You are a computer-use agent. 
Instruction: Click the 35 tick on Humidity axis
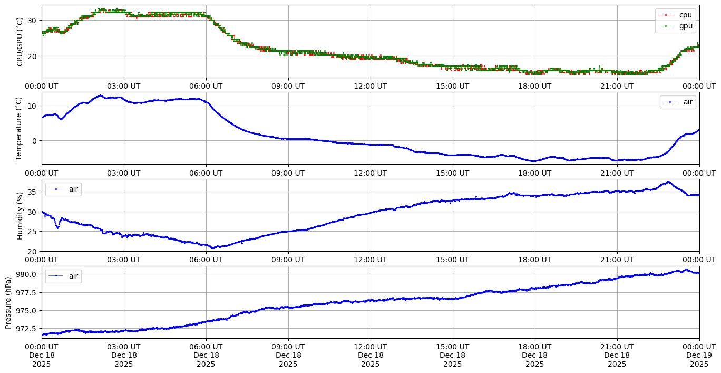point(32,192)
